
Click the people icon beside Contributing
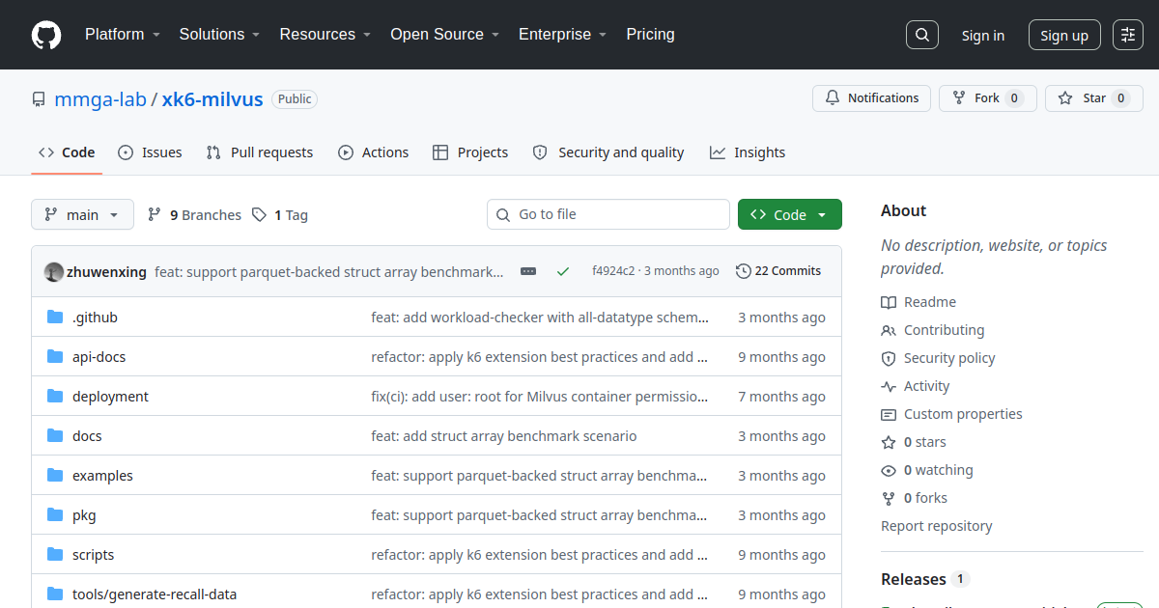[x=889, y=330]
